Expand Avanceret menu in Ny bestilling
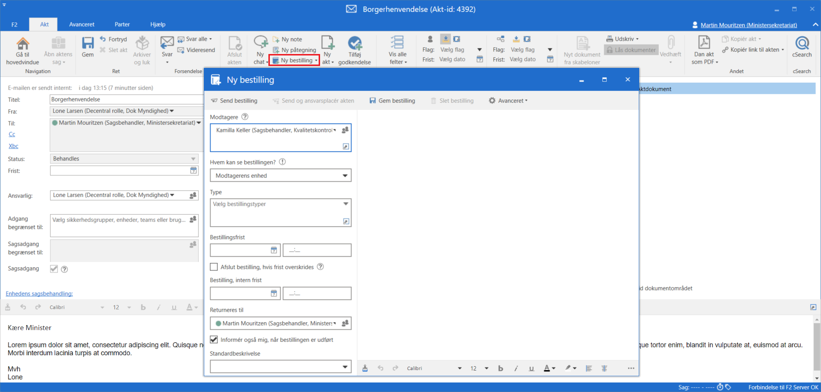Image resolution: width=821 pixels, height=392 pixels. [508, 100]
